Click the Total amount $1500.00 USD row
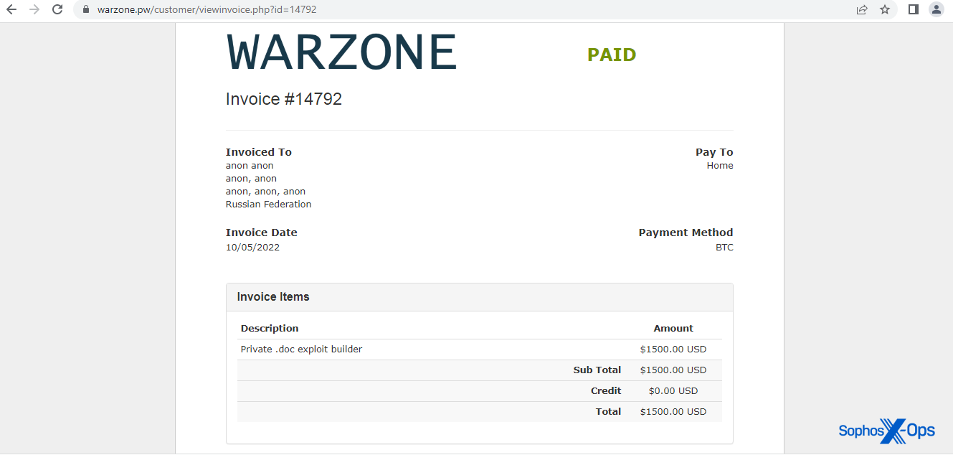 (x=673, y=411)
